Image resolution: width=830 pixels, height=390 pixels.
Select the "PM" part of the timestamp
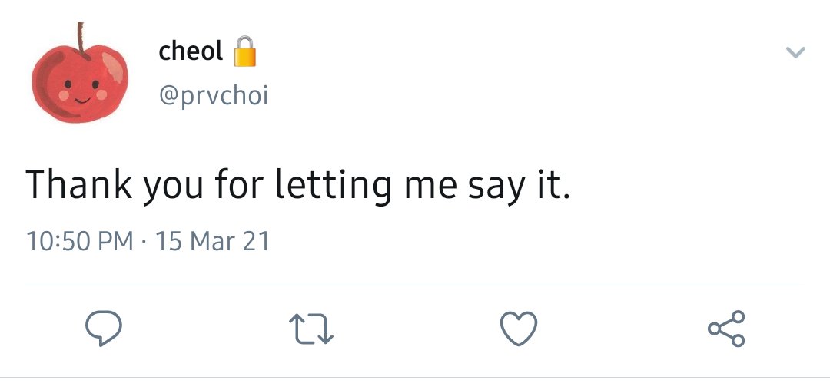click(116, 242)
